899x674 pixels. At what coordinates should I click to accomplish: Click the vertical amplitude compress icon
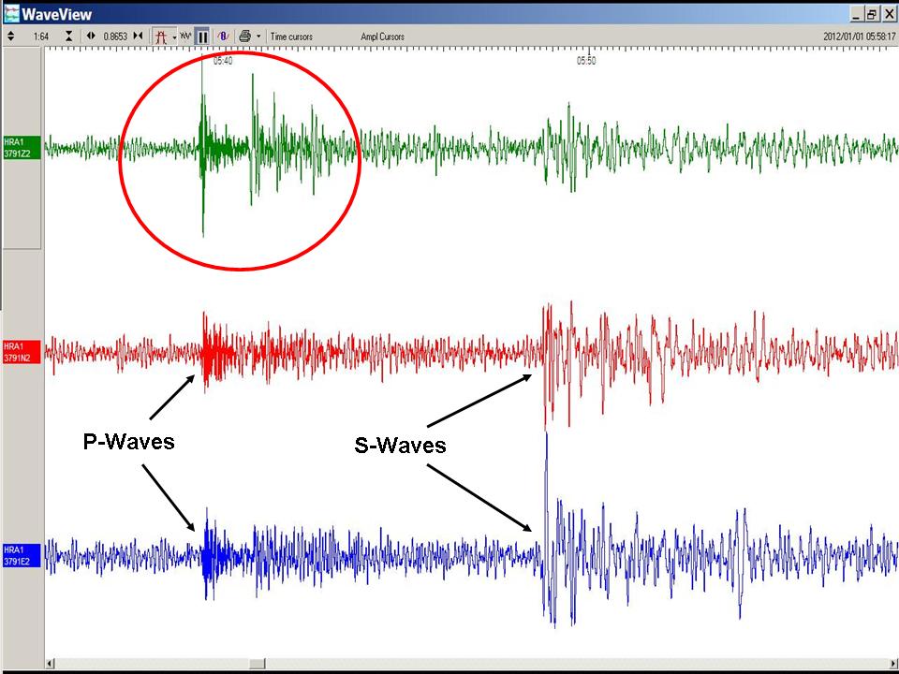coord(68,37)
